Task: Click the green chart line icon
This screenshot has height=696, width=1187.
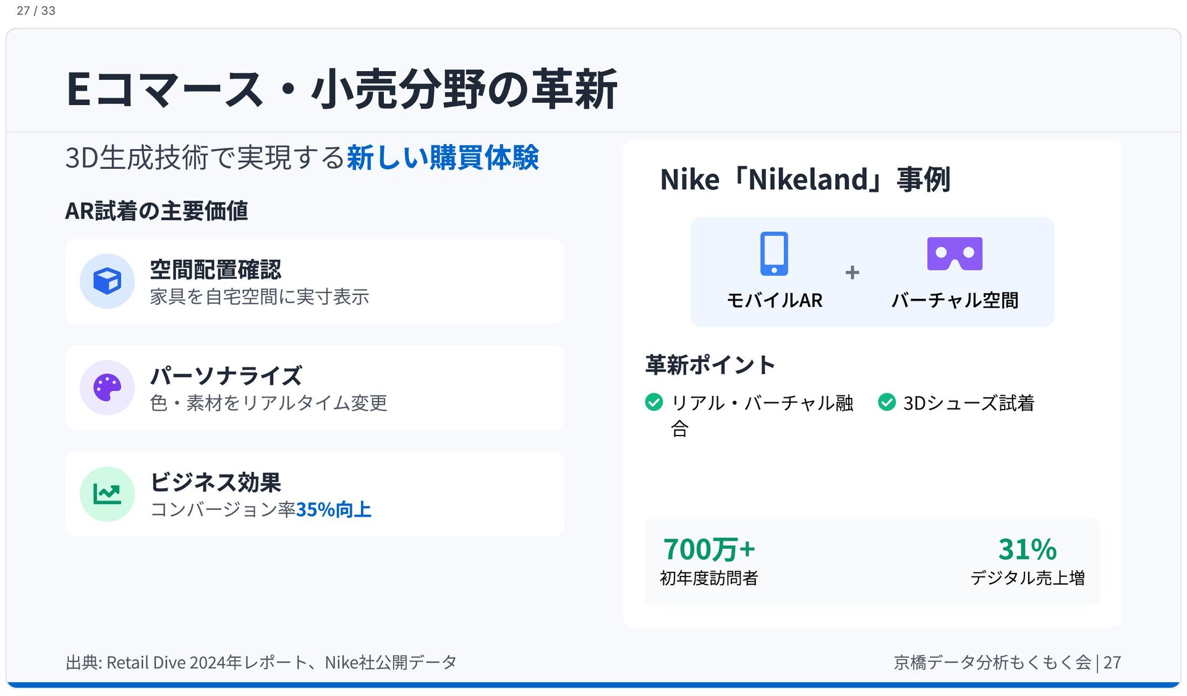Action: (107, 494)
